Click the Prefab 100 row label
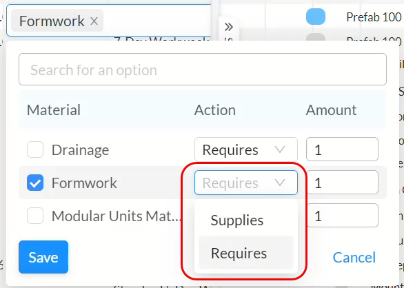 tap(374, 17)
